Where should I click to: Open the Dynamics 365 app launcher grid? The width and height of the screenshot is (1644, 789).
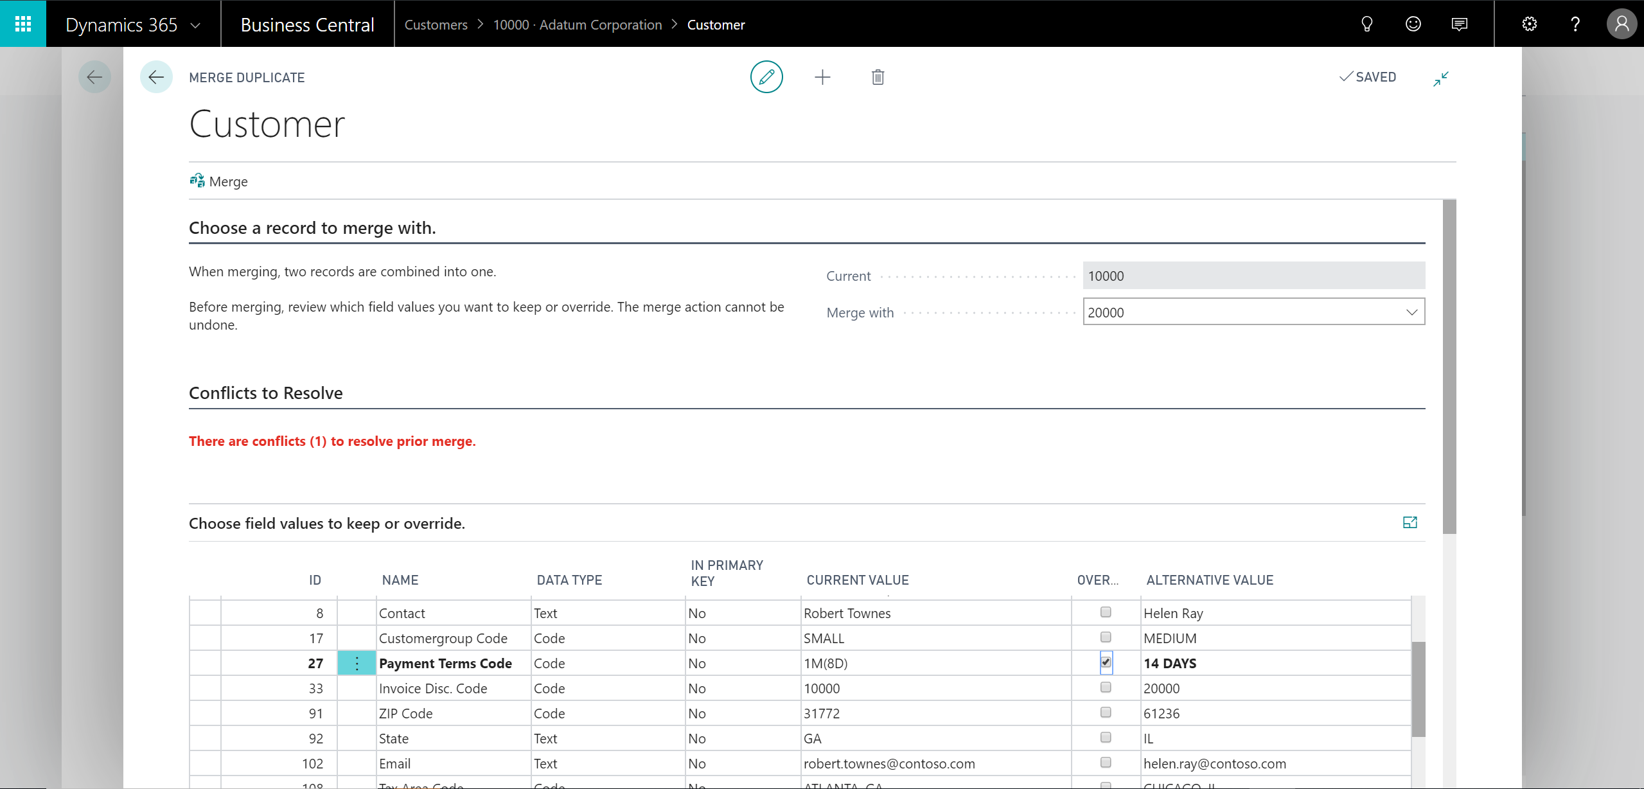[23, 24]
